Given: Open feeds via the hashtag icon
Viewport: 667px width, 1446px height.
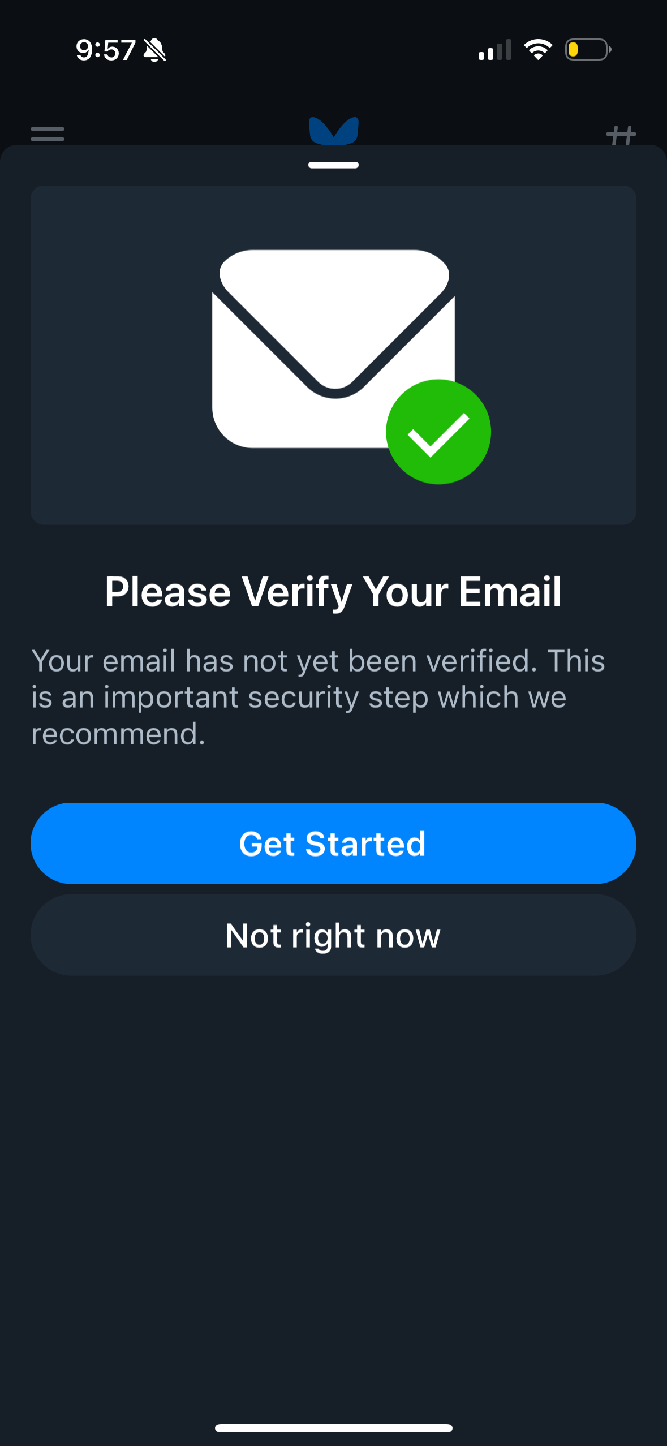Looking at the screenshot, I should click(621, 135).
